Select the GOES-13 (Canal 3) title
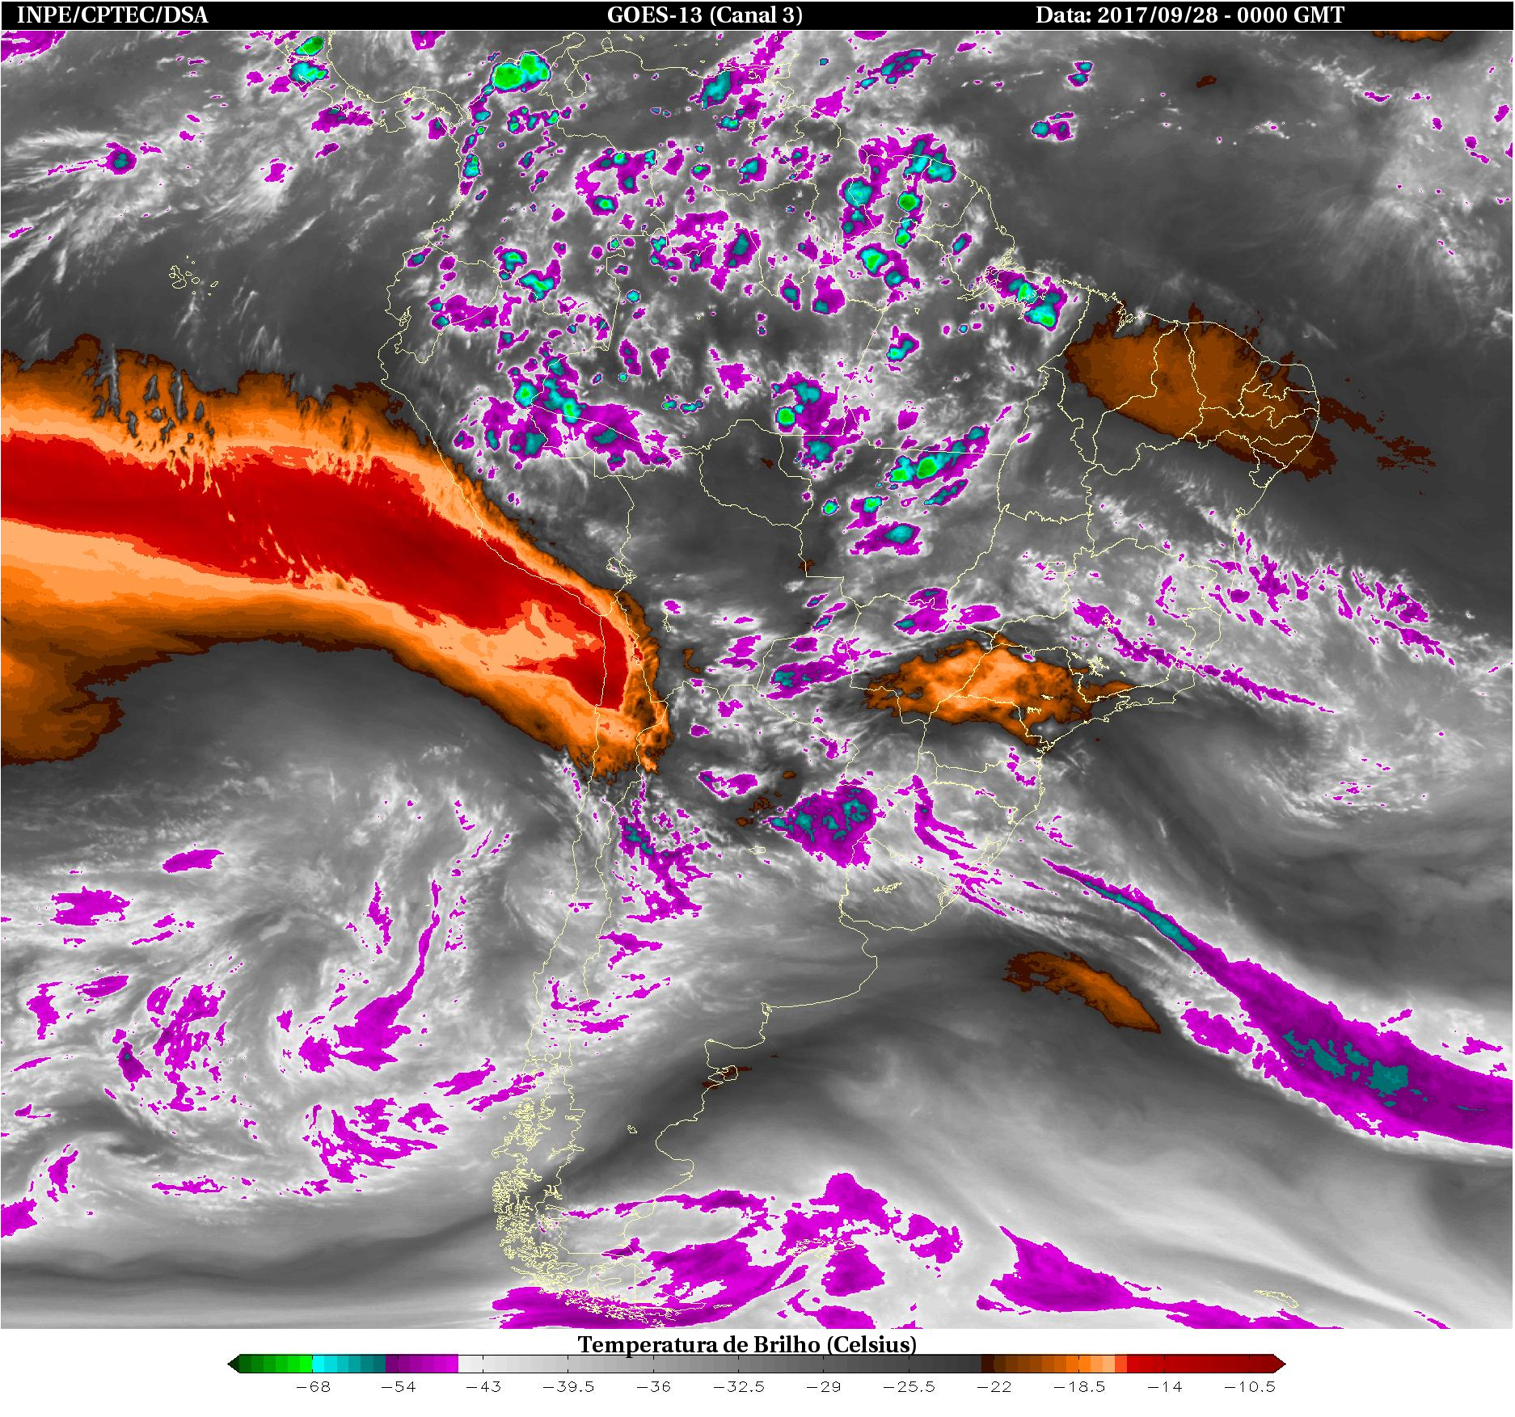Screen dimensions: 1515x1417 [704, 15]
